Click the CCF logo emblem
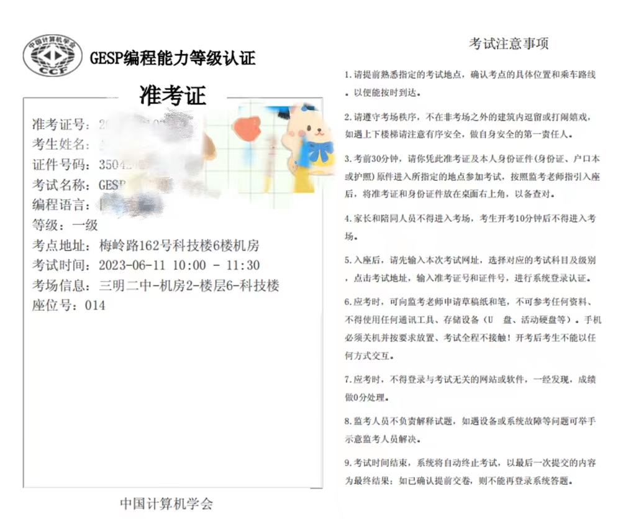The height and width of the screenshot is (519, 636). pos(52,55)
